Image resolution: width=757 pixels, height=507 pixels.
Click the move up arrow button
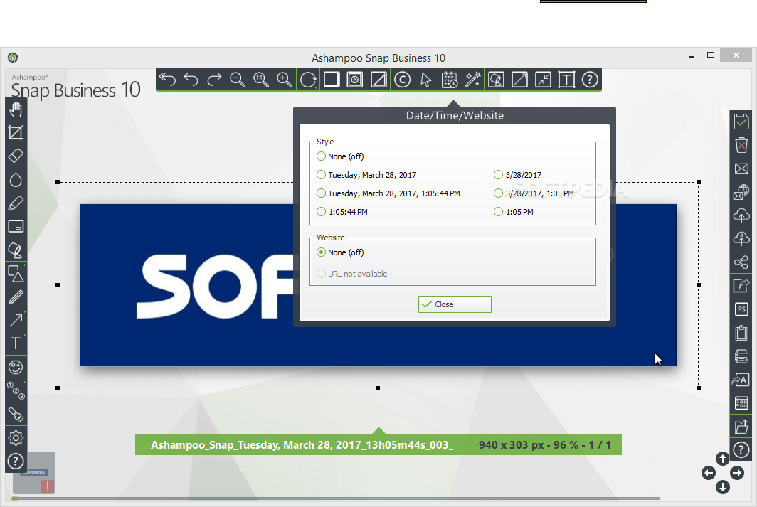pos(723,458)
